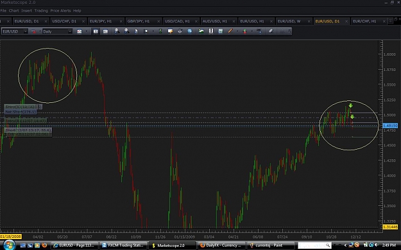This screenshot has width=401, height=250.
Task: Close the AUD/USD, H1 tab
Action: pyautogui.click(x=234, y=21)
